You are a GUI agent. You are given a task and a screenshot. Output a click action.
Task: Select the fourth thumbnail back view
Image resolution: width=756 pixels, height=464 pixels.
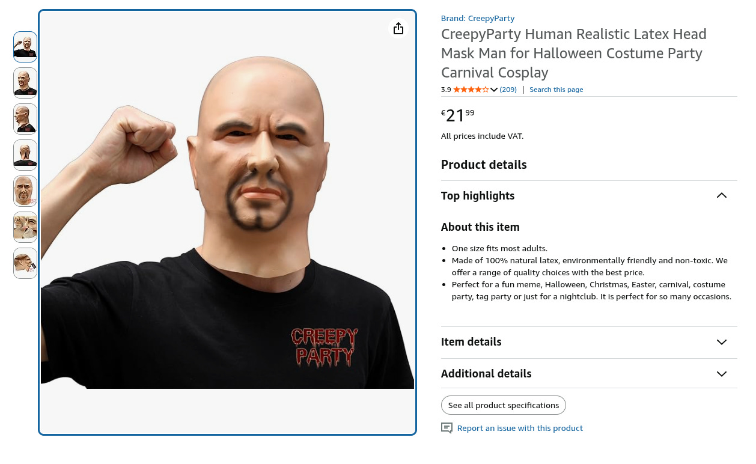tap(25, 155)
